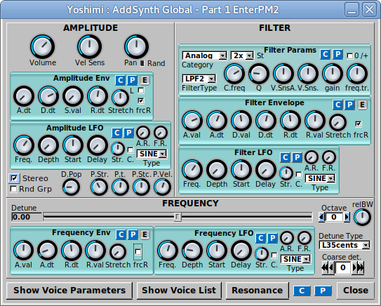Screen dimensions: 381x306
Task: Click the D.Pop knob
Action: (71, 187)
